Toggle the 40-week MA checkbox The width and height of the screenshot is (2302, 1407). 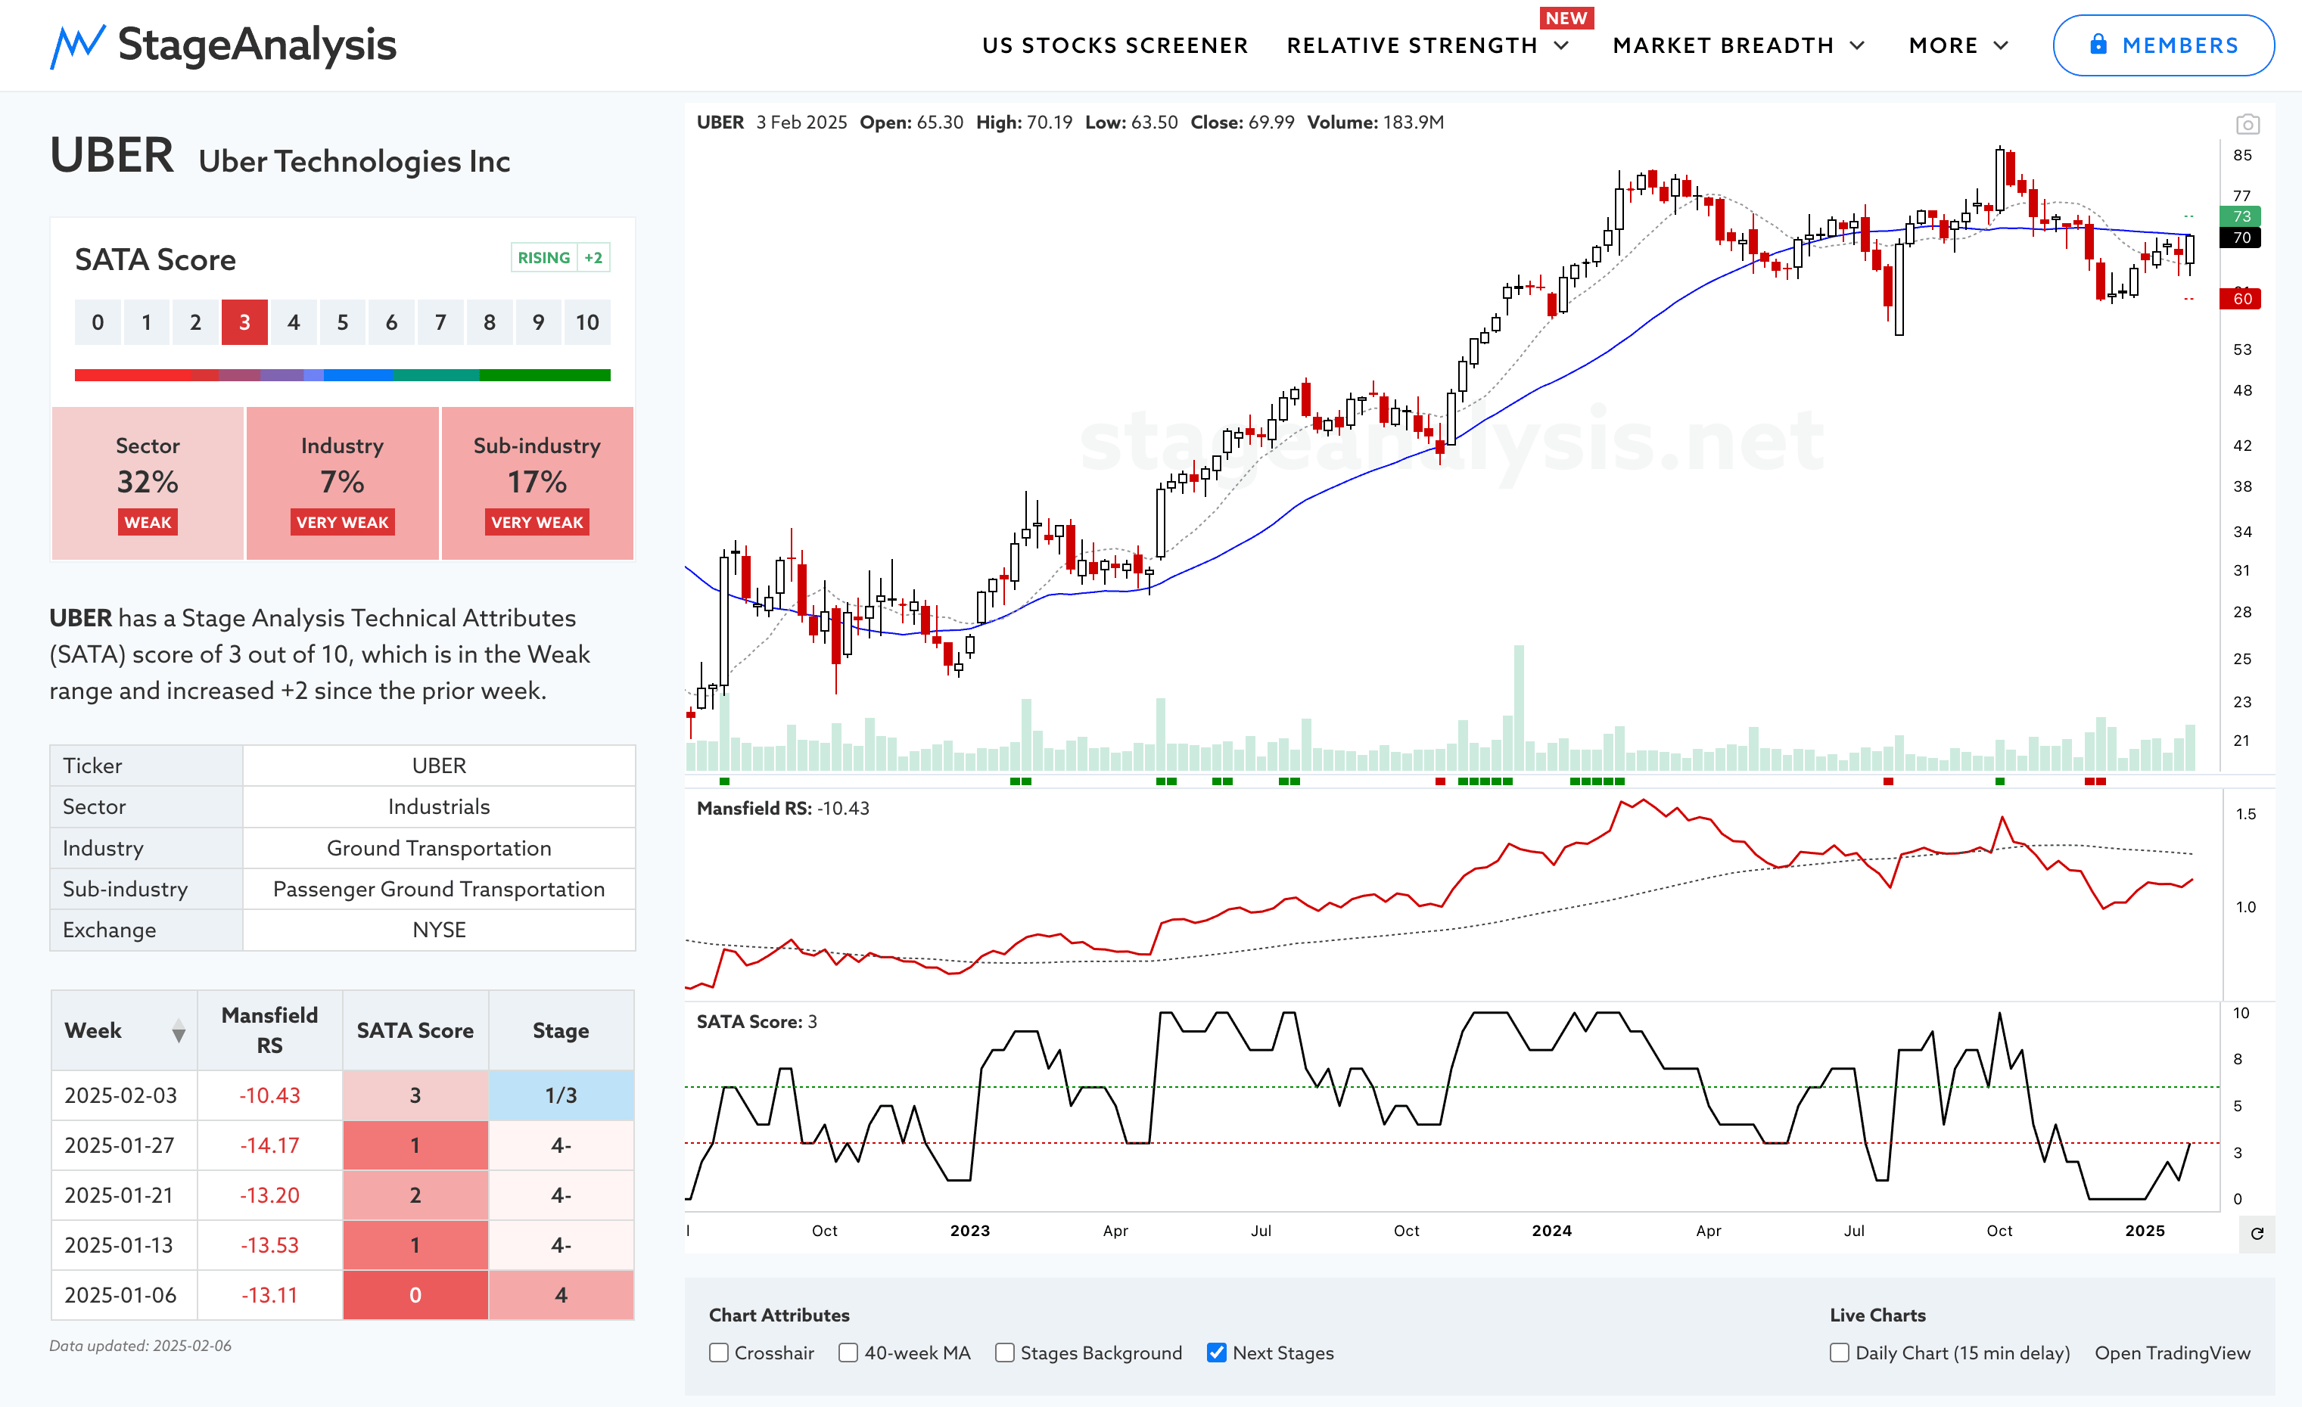pyautogui.click(x=848, y=1353)
